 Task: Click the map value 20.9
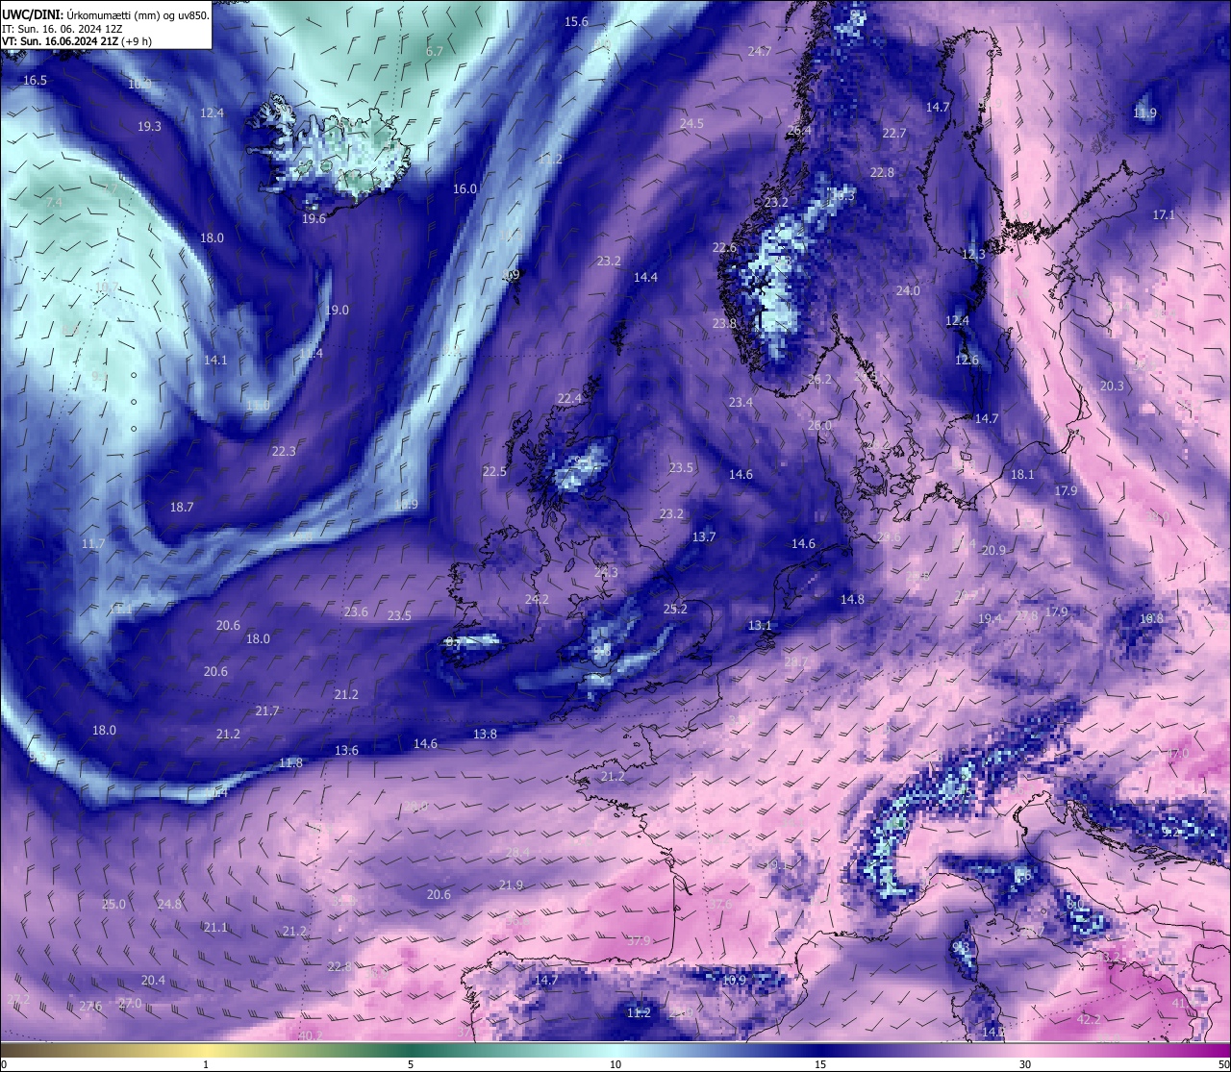click(993, 551)
